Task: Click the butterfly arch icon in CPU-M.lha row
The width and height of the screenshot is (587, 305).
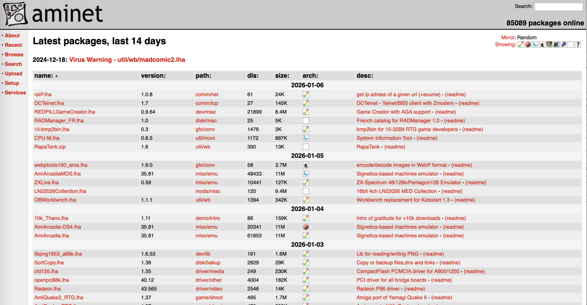Action: [306, 138]
